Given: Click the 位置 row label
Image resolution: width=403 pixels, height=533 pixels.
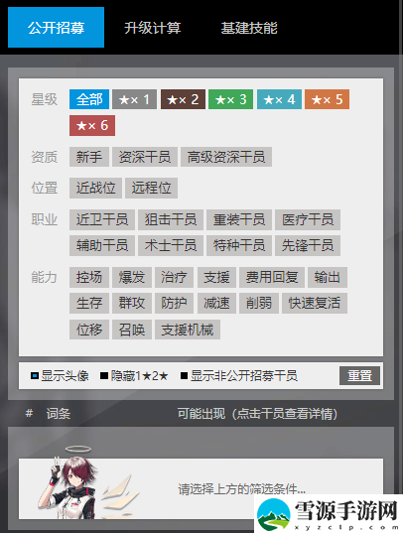Looking at the screenshot, I should 45,188.
